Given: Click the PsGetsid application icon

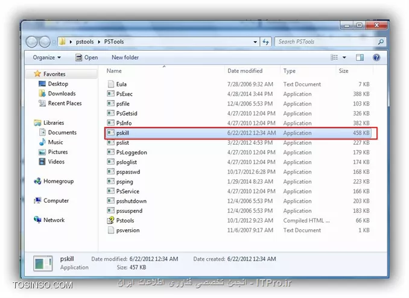Looking at the screenshot, I should [x=111, y=113].
